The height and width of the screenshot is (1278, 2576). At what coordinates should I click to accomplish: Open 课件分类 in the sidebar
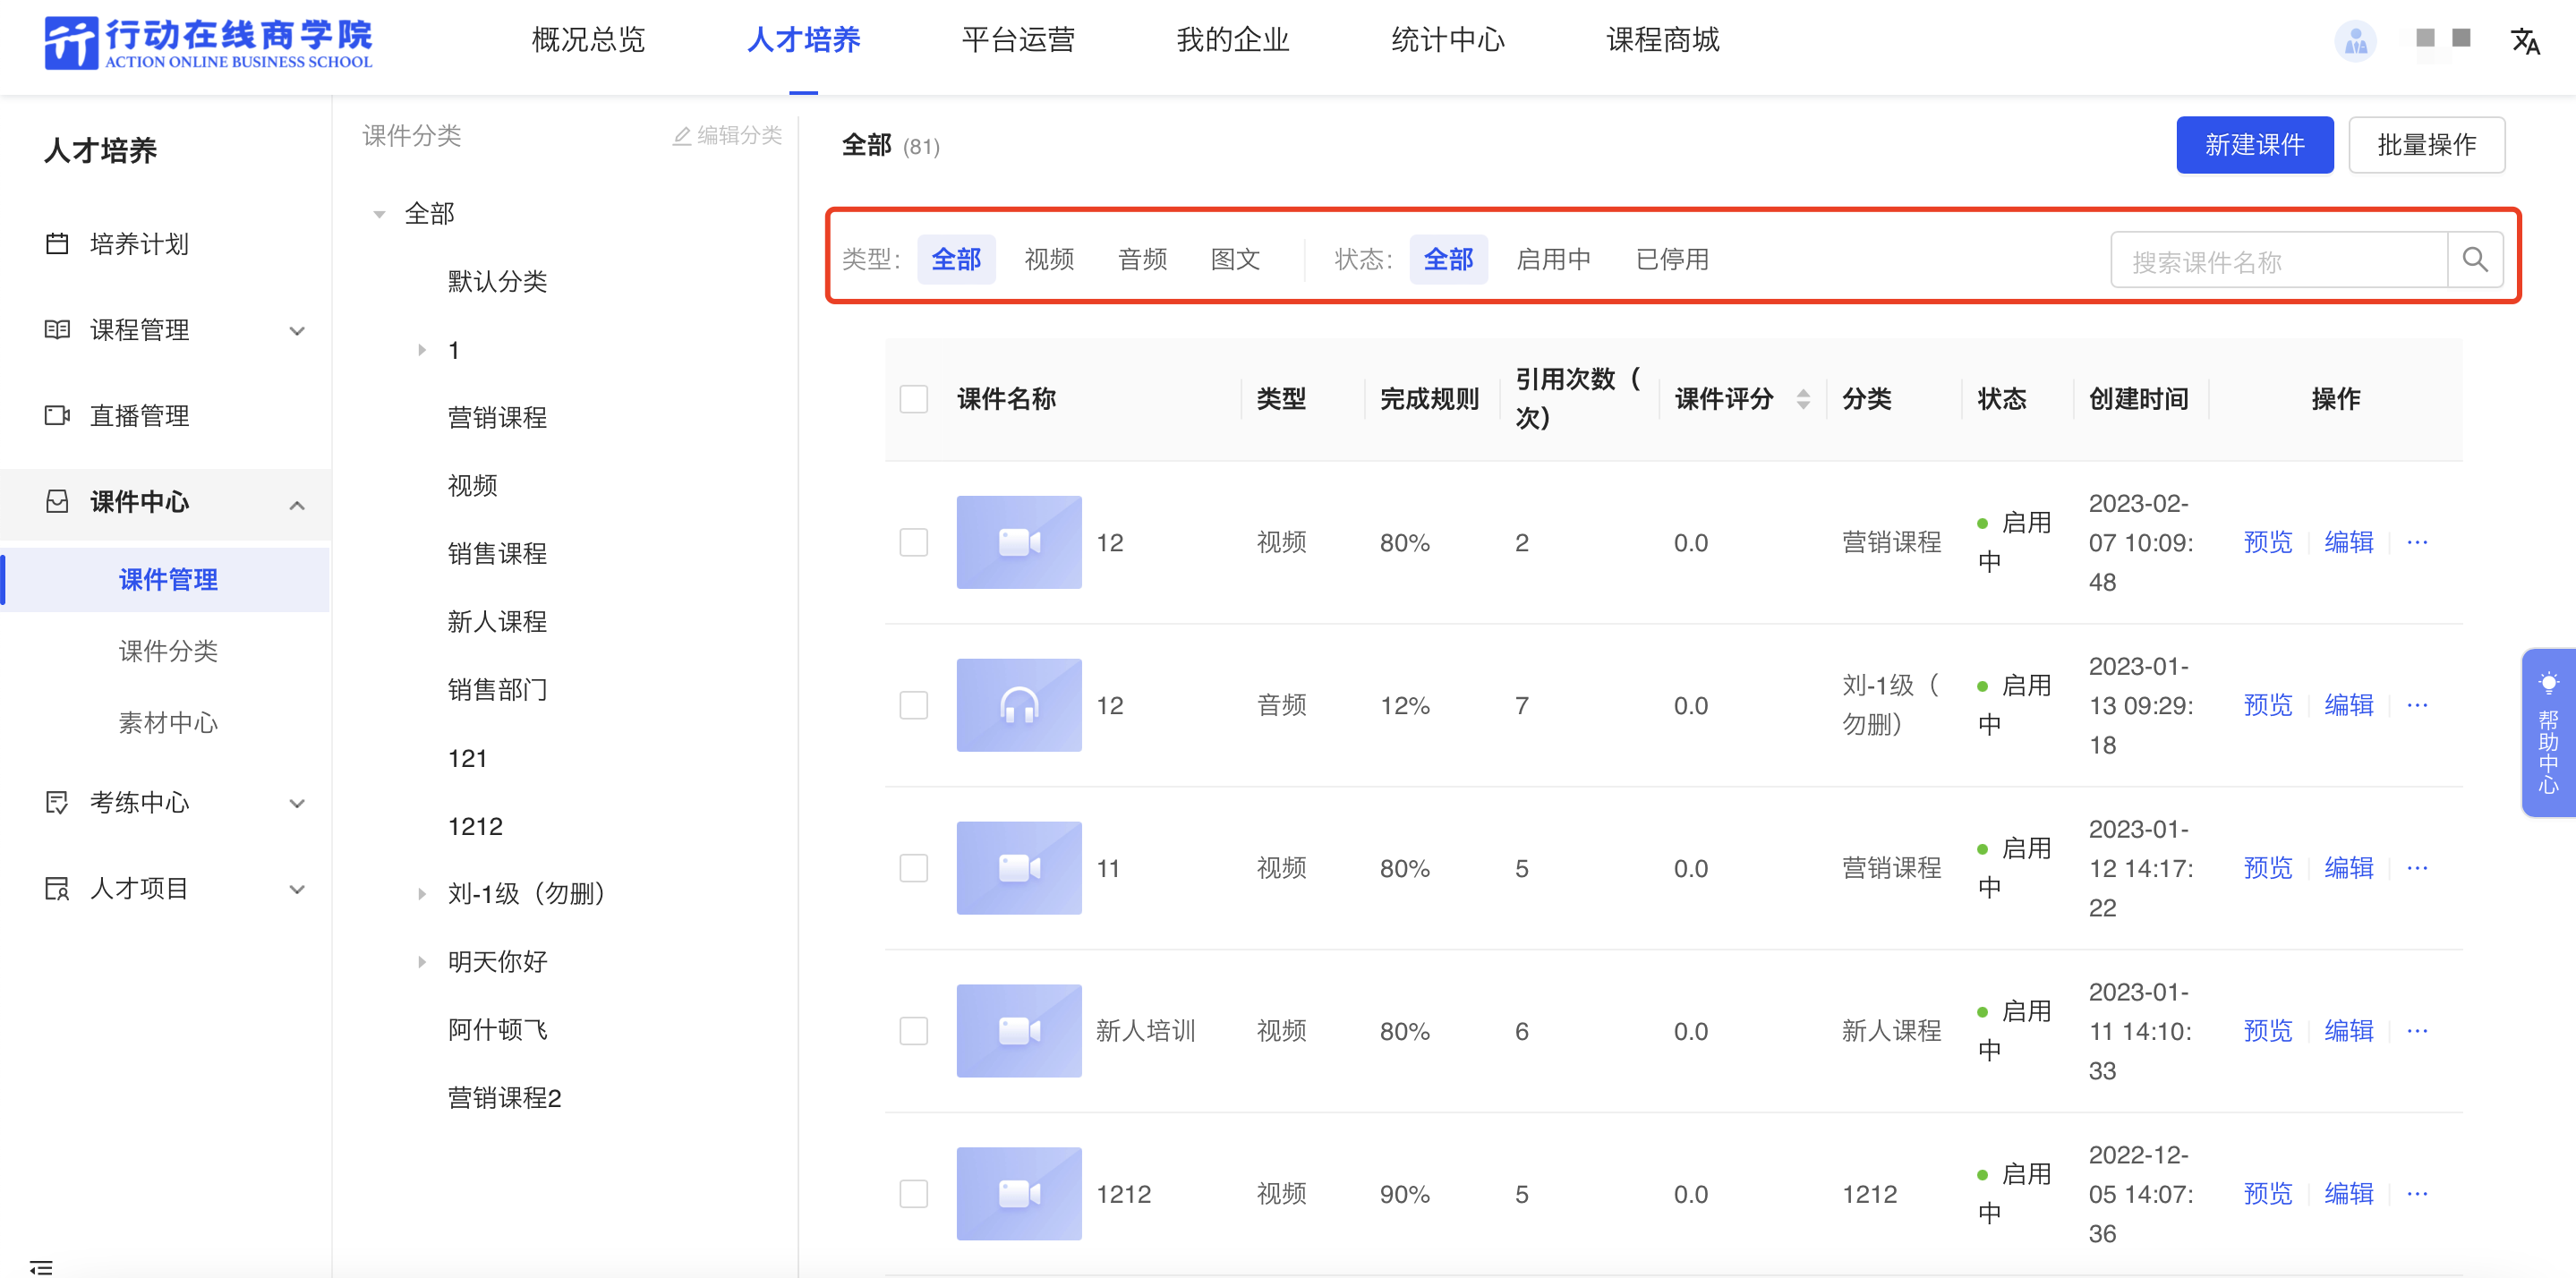tap(168, 651)
